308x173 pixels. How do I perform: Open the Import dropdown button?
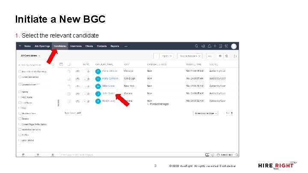[x=166, y=56]
